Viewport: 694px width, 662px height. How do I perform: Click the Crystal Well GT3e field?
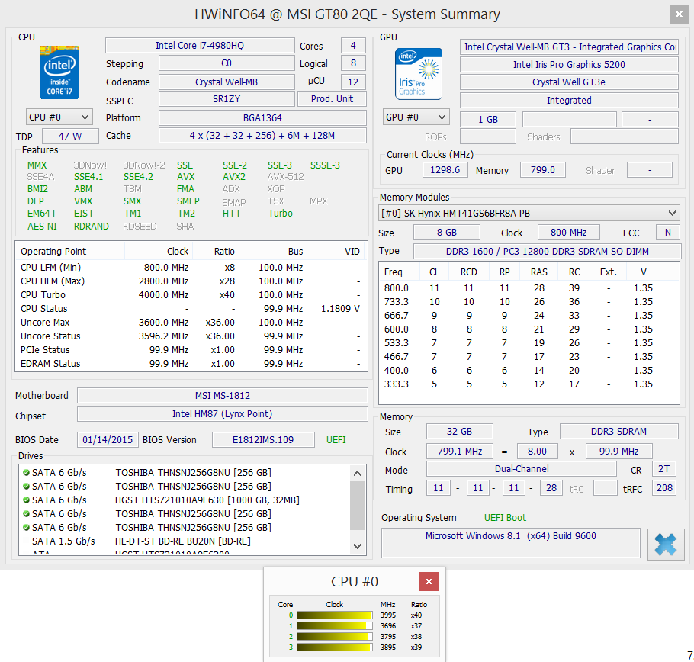click(x=569, y=82)
